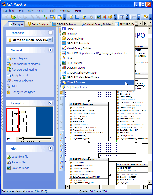Image resolution: width=153 pixels, height=195 pixels.
Task: Collapse the Files panel
Action: click(50, 149)
